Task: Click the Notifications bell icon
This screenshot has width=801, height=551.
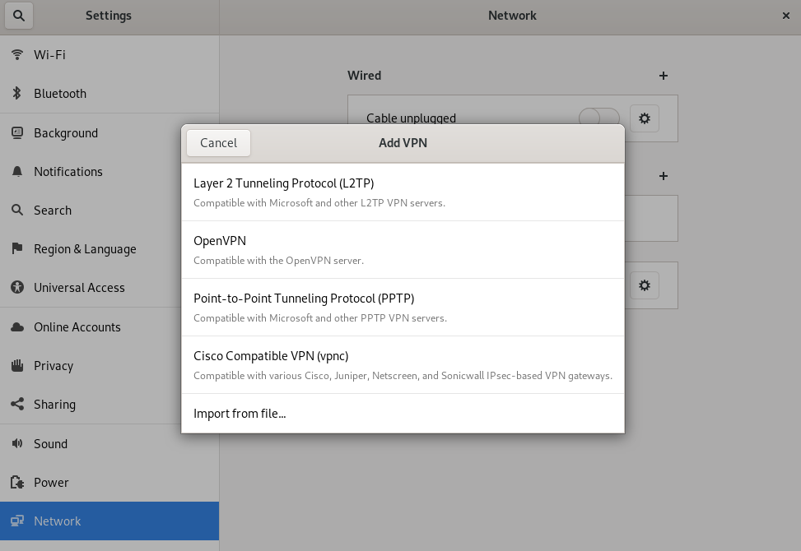Action: coord(17,172)
